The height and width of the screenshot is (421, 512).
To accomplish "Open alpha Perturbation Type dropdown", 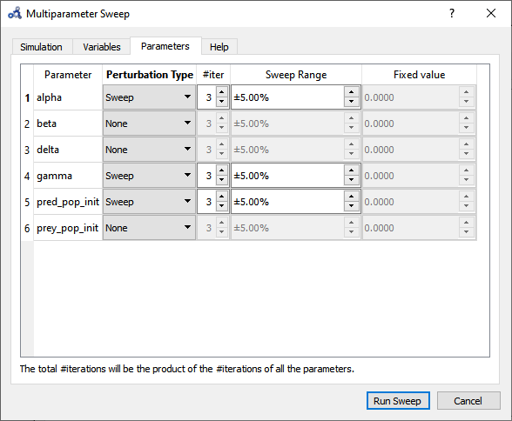I will [149, 97].
